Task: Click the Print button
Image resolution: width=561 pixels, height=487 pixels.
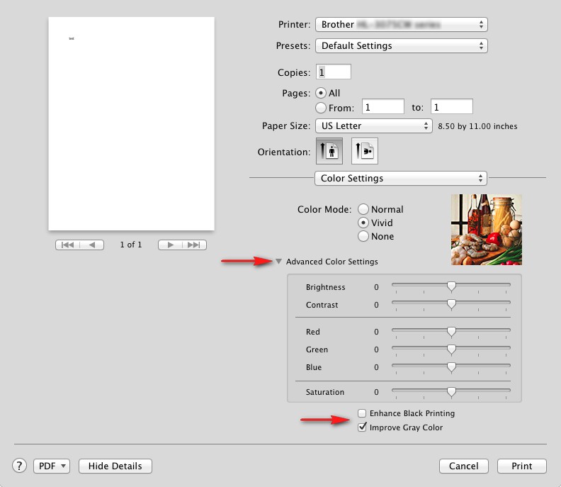Action: point(521,466)
